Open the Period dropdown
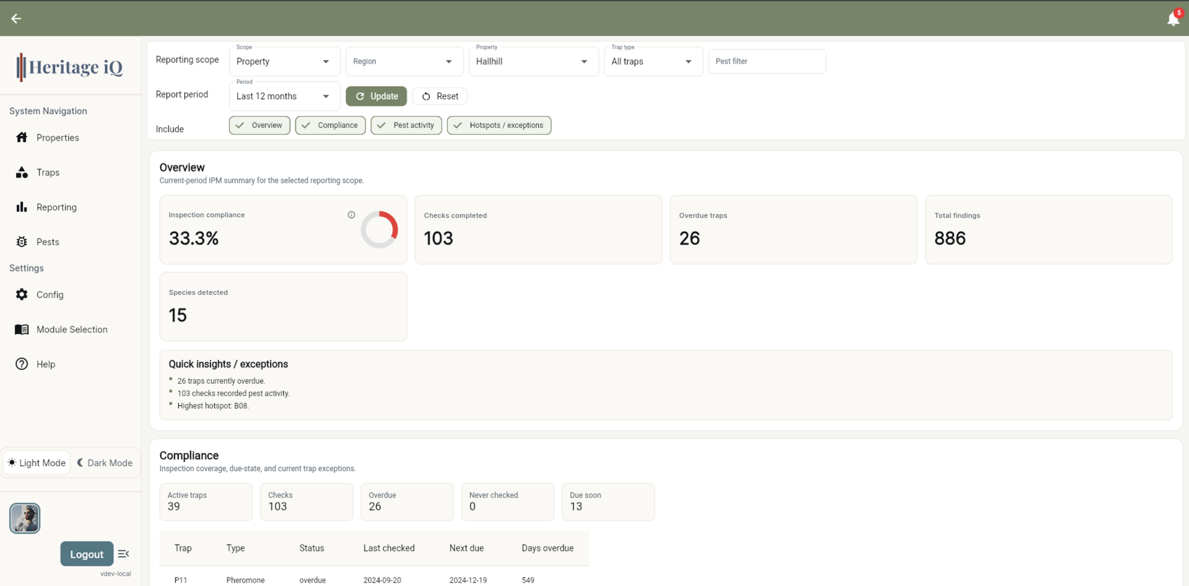The width and height of the screenshot is (1189, 586). pyautogui.click(x=285, y=96)
